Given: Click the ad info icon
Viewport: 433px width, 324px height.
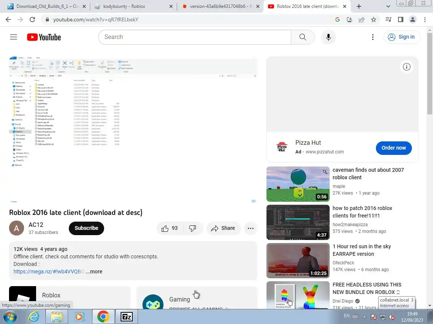Looking at the screenshot, I should click(406, 67).
